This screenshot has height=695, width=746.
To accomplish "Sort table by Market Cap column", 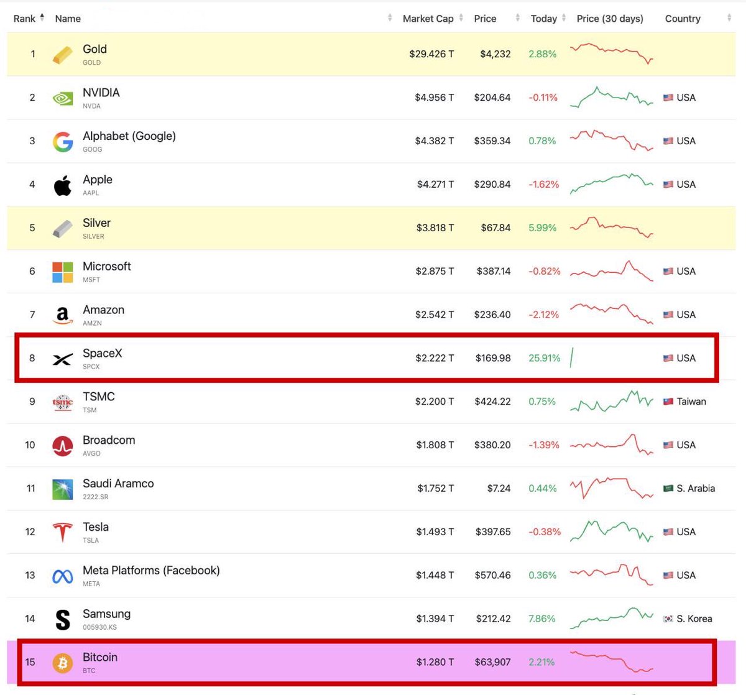I will [x=433, y=19].
